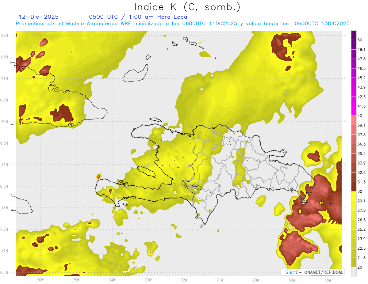Click the "50" value on the color scale
This screenshot has height=284, width=368.
(360, 40)
